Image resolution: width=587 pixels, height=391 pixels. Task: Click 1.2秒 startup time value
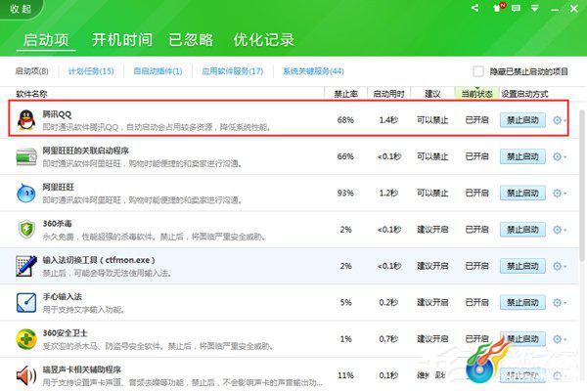click(x=388, y=194)
